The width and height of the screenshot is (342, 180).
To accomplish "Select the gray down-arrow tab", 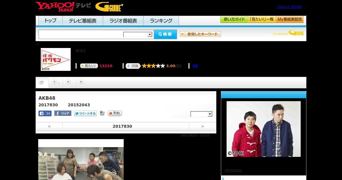I will pyautogui.click(x=42, y=82).
